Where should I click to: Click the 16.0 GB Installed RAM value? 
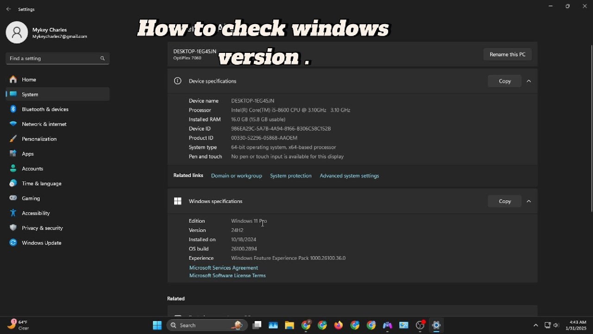tap(258, 119)
